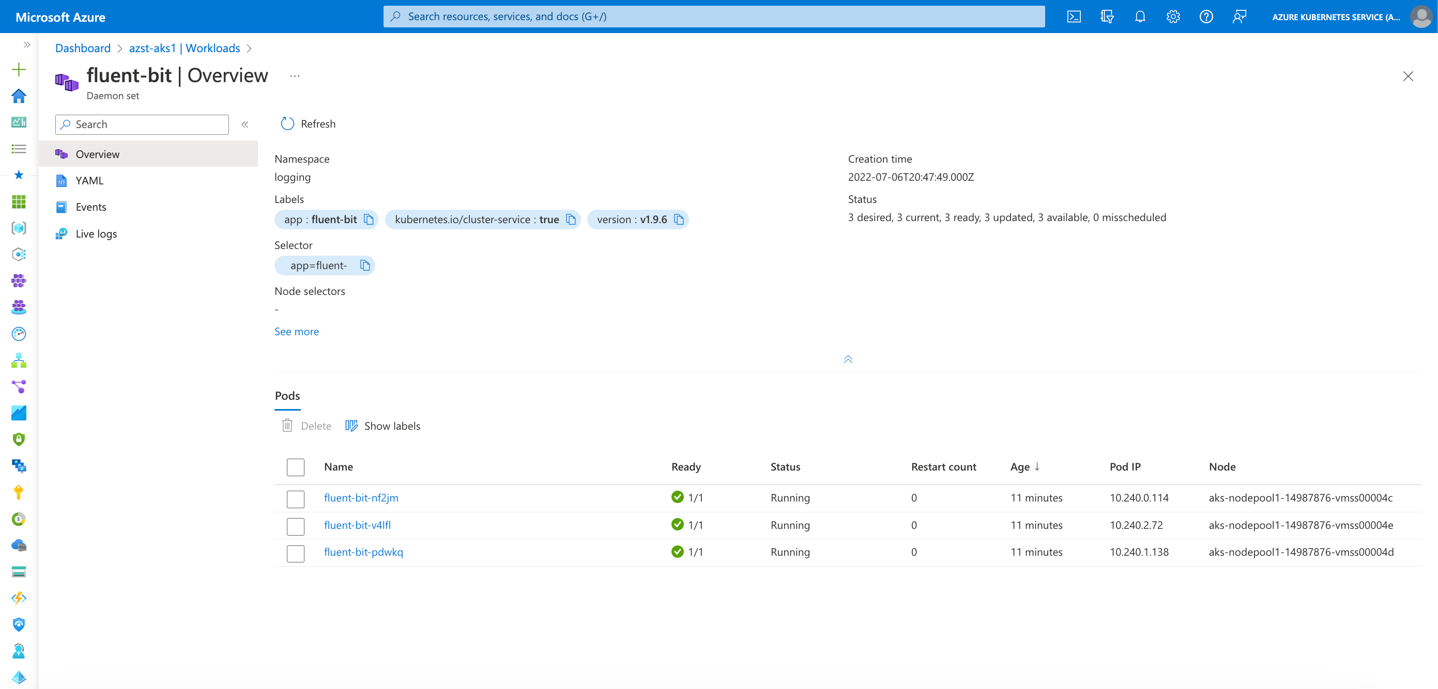Image resolution: width=1438 pixels, height=689 pixels.
Task: Check the select-all pods header checkbox
Action: (x=295, y=467)
